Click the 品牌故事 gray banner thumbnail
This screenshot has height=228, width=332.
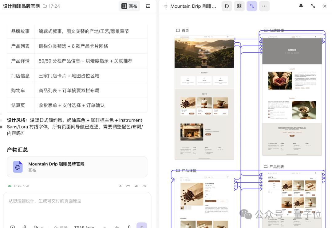click(x=292, y=51)
